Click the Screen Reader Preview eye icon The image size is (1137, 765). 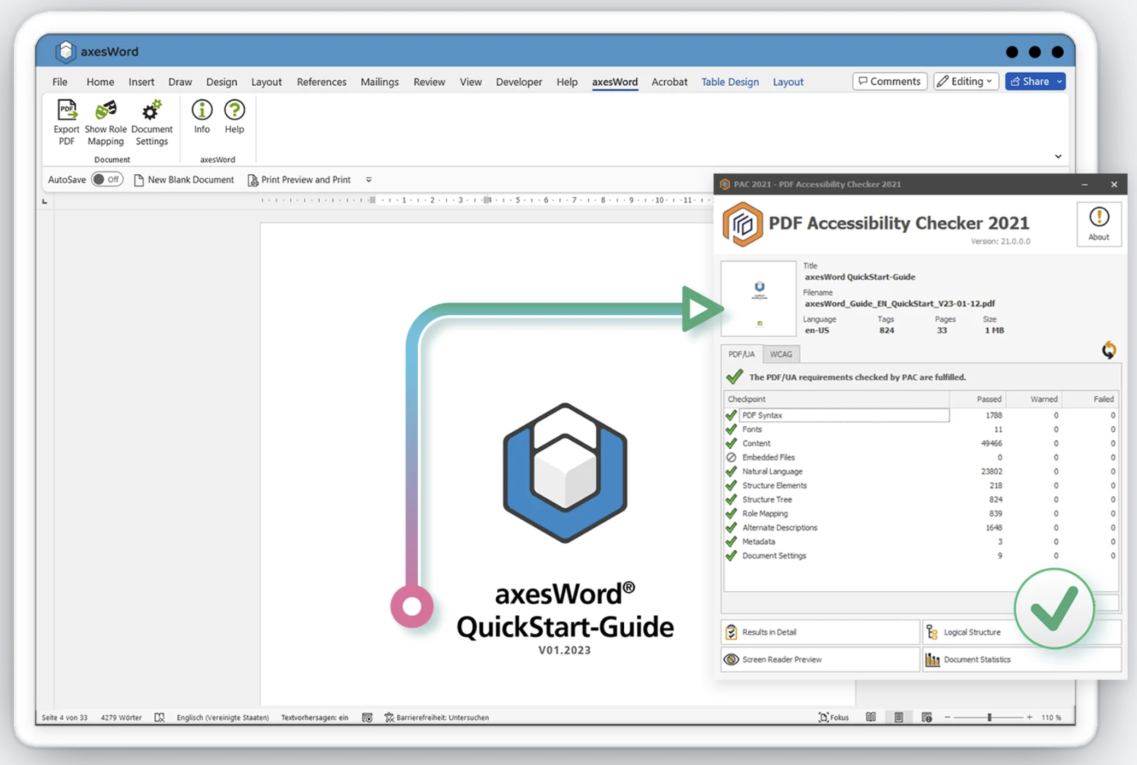point(731,660)
